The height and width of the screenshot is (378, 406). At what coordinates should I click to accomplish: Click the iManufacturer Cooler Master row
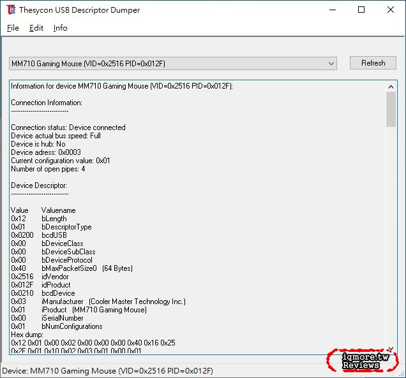(98, 302)
